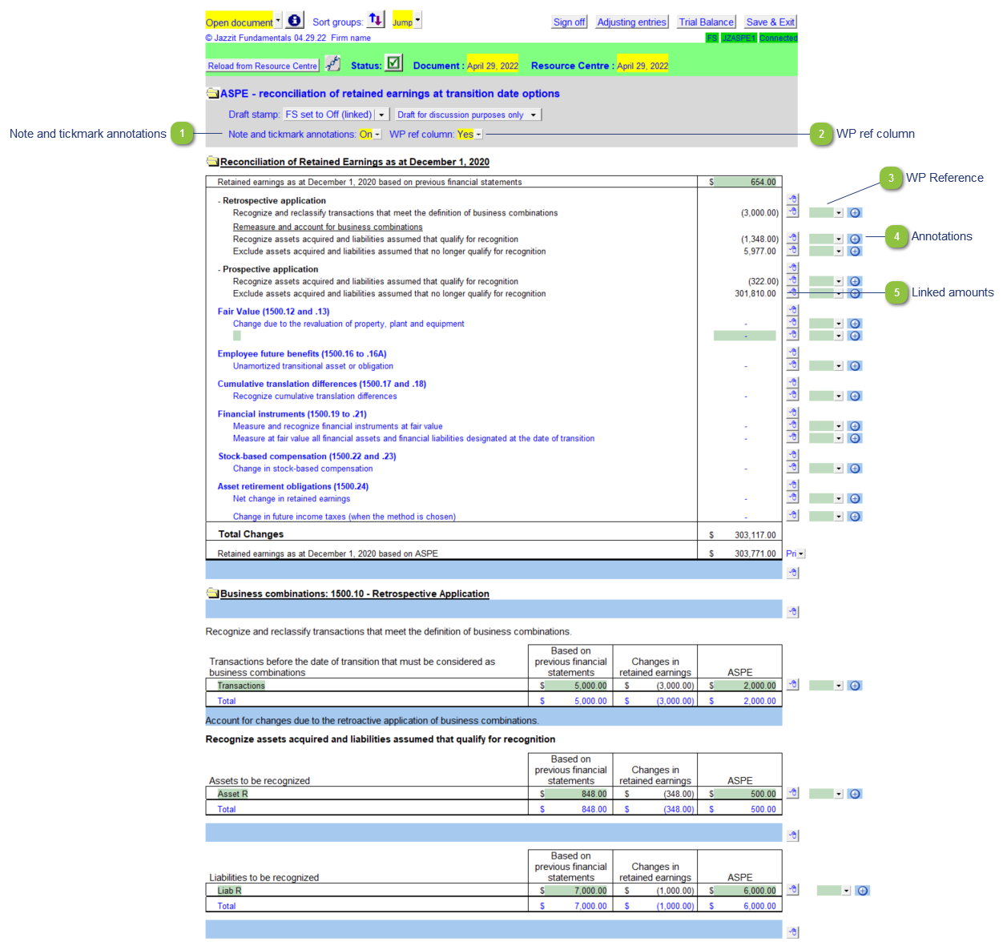Add annotation on cumulative translation differences row
This screenshot has width=1007, height=946.
(855, 397)
